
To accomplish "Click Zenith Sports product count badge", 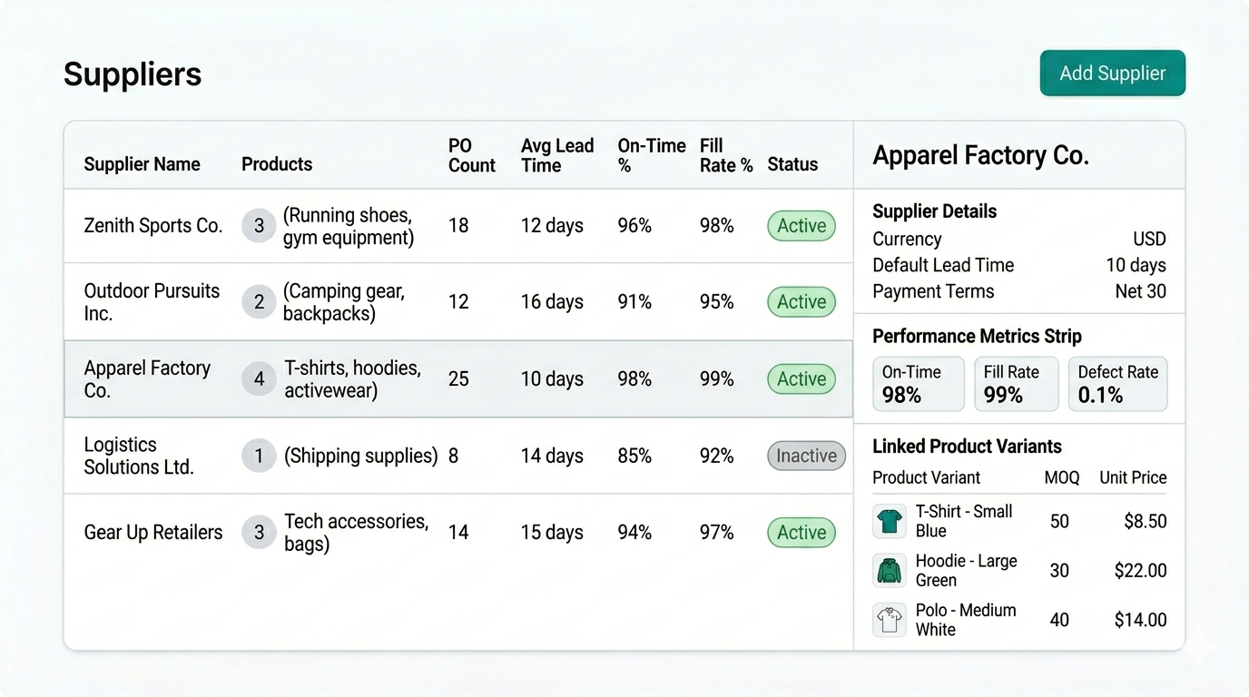I will (x=259, y=226).
